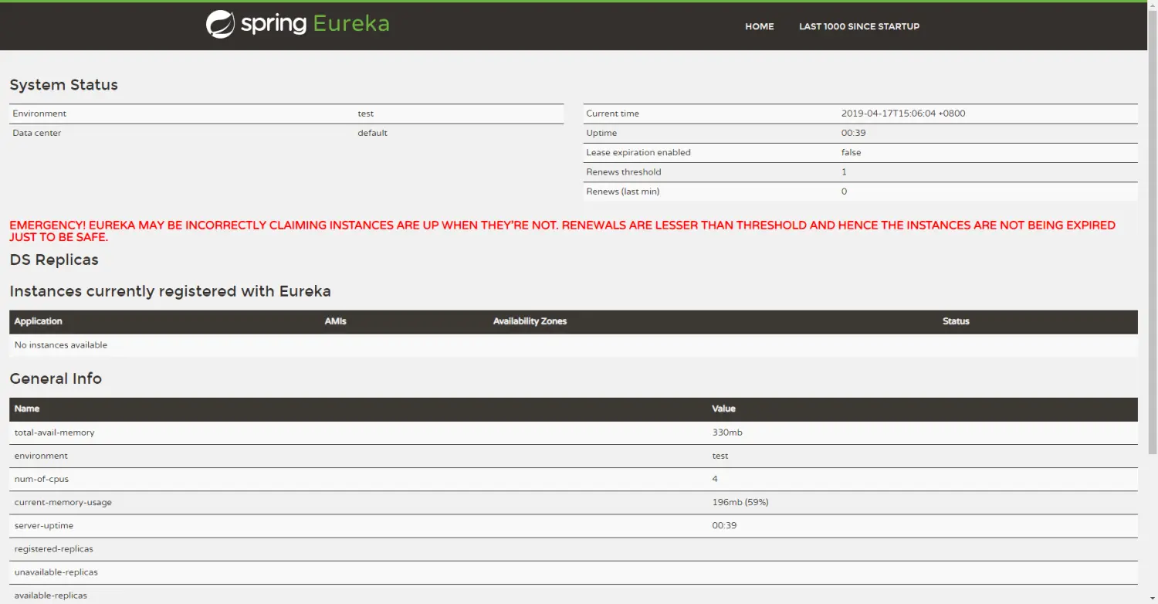The width and height of the screenshot is (1158, 604).
Task: Select the 'default' data center value
Action: coord(372,133)
